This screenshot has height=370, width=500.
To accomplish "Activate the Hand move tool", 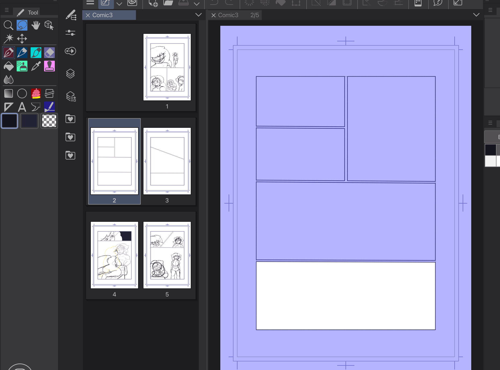I will [x=36, y=25].
